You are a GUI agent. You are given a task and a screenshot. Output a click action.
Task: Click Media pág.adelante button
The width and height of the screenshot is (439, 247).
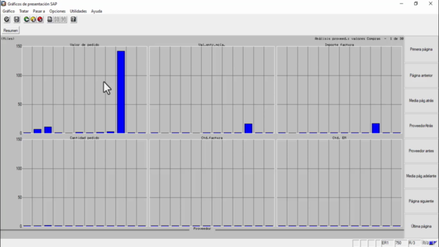421,176
